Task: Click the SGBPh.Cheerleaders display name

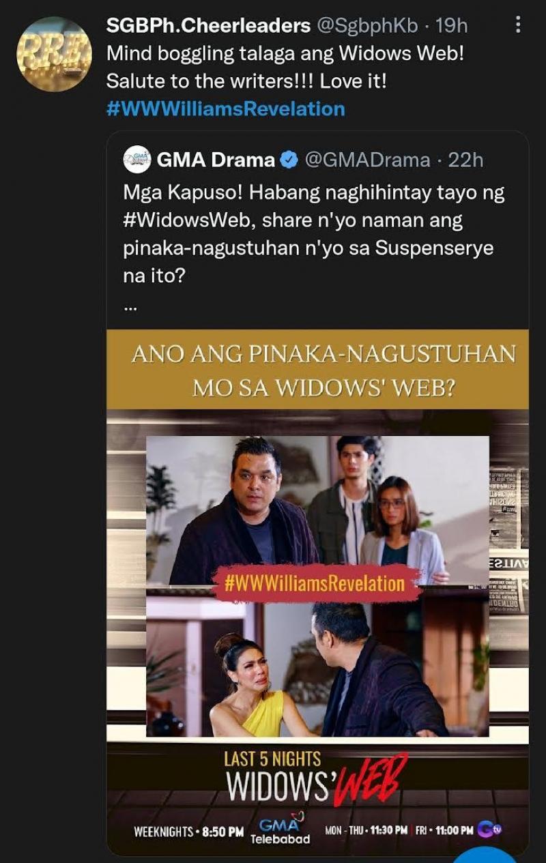Action: tap(209, 26)
